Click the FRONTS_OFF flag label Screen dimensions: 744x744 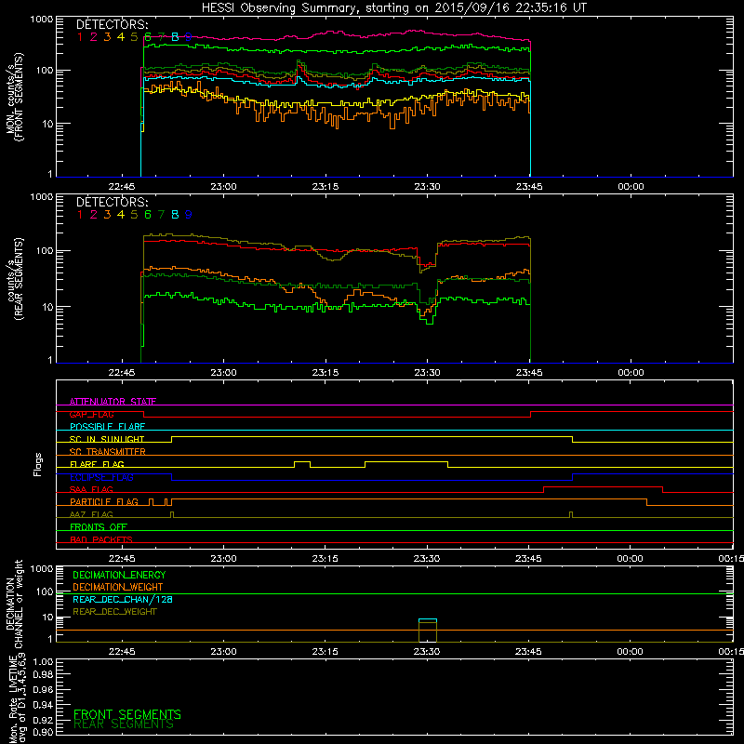tap(99, 527)
